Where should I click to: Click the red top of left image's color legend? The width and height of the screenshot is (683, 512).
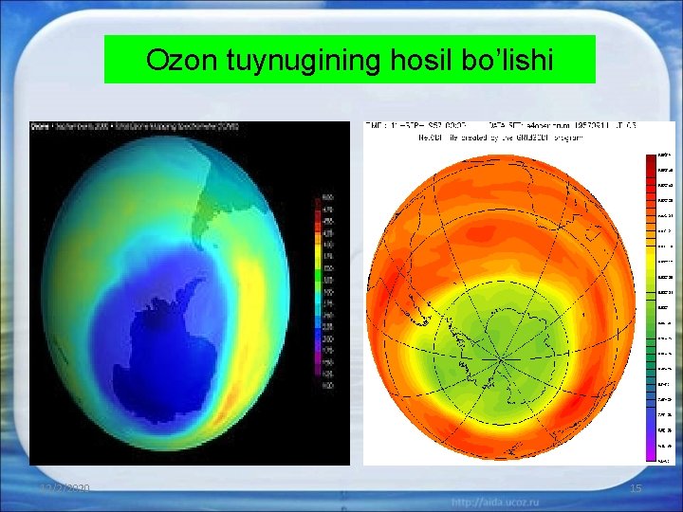318,207
